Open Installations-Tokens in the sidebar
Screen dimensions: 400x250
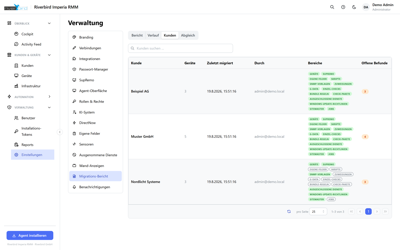click(x=33, y=131)
